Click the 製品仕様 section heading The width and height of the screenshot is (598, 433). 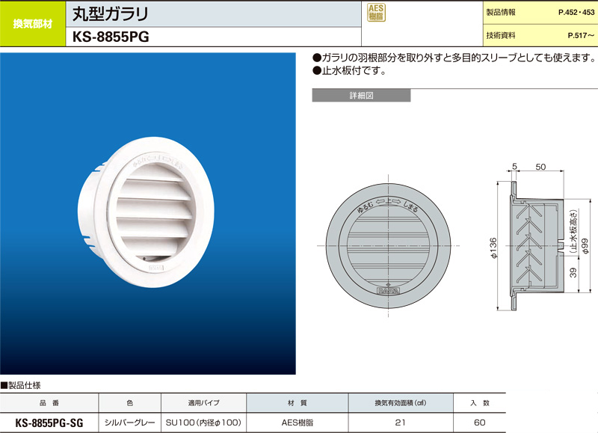click(21, 385)
